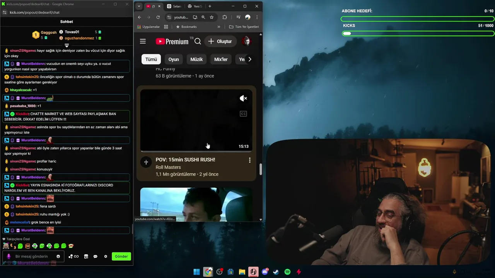This screenshot has height=278, width=495.
Task: Click the green Gönder send button
Action: 121,256
